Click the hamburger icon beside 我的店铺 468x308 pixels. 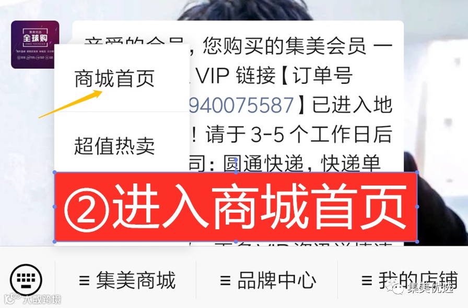coord(367,280)
